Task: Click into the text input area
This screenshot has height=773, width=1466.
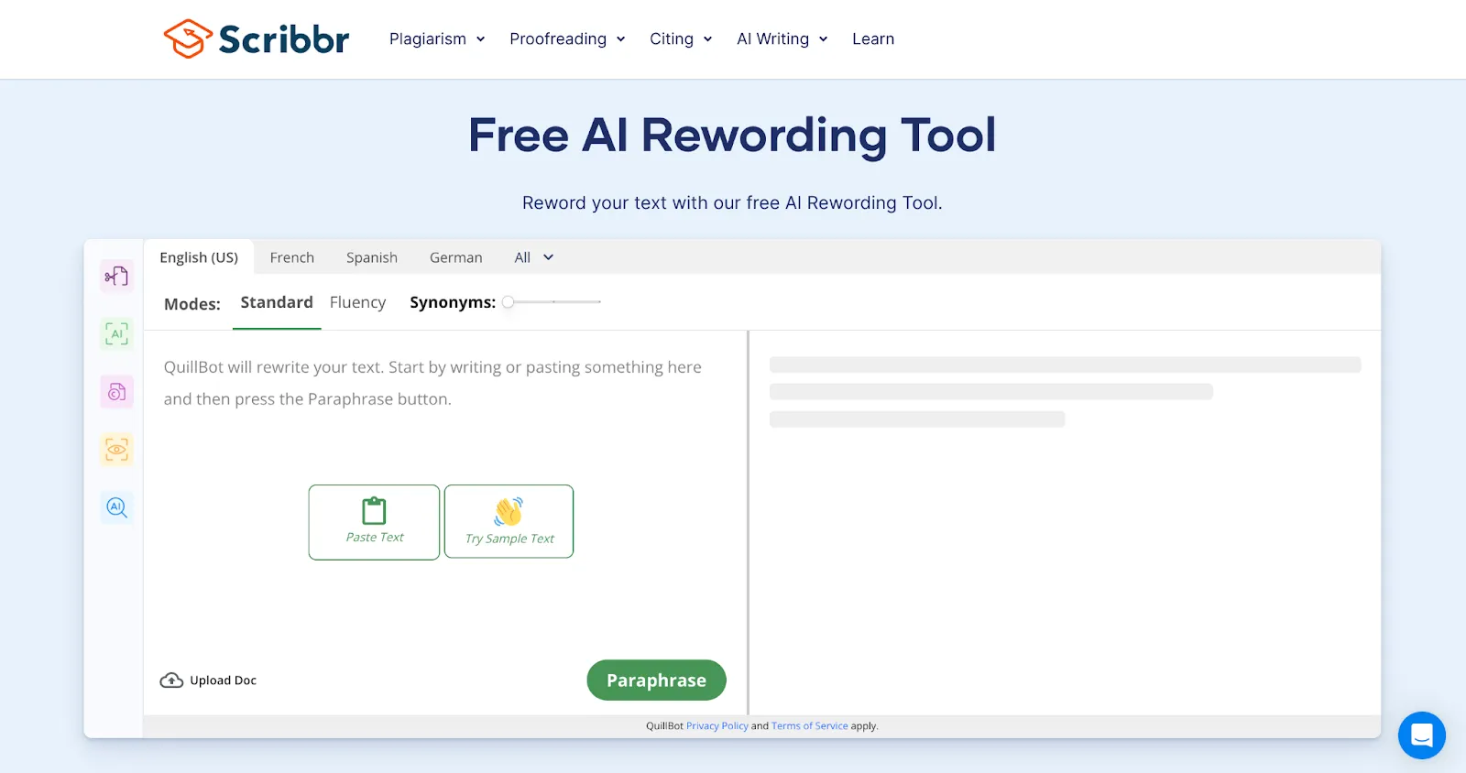Action: (x=445, y=383)
